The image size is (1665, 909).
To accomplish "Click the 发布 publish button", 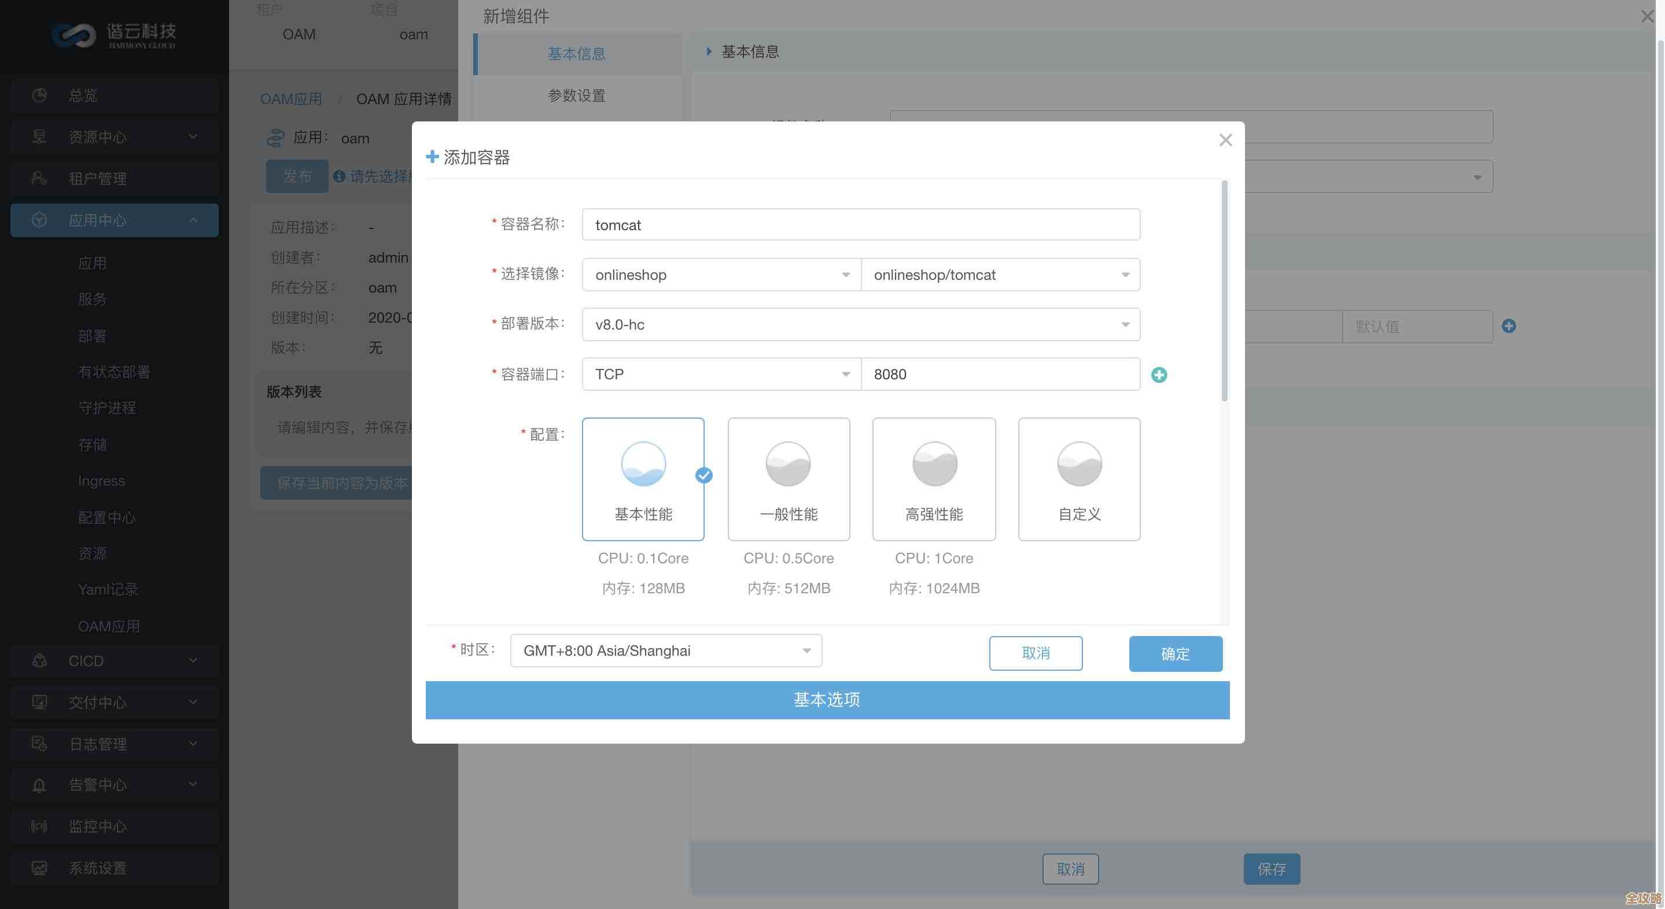I will pyautogui.click(x=297, y=176).
